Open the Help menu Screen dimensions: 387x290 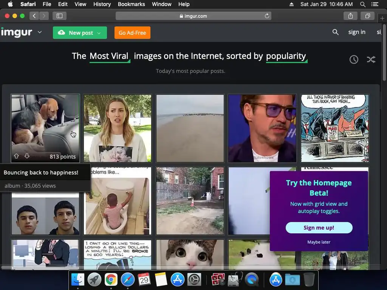point(184,4)
